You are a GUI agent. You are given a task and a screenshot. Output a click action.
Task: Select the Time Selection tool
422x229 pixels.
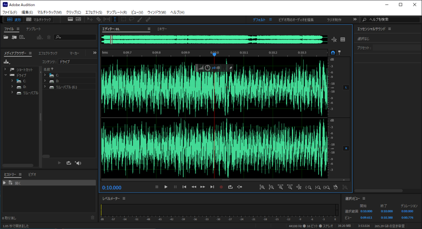(115, 19)
